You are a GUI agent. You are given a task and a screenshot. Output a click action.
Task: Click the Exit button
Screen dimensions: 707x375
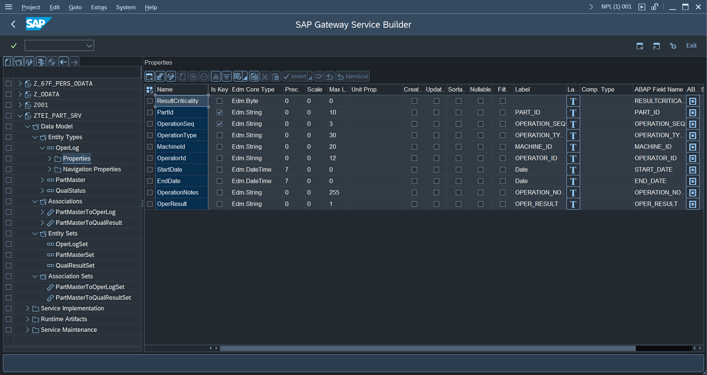(691, 45)
